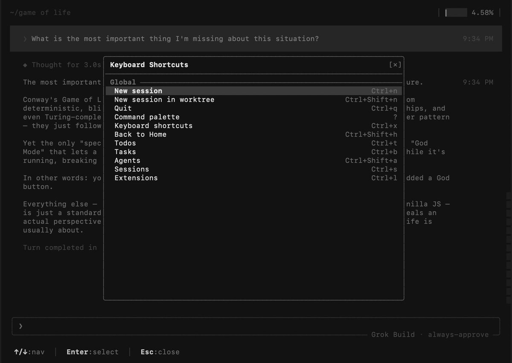Click the context usage progress bar

pos(456,13)
